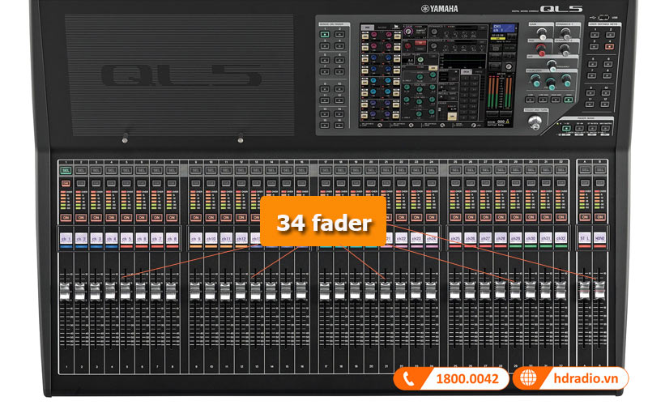648x405 pixels.
Task: Touch the MONO master fader cap
Action: point(599,290)
